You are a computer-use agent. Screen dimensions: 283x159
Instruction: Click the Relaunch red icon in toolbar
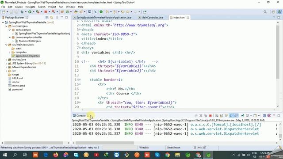tap(54, 12)
